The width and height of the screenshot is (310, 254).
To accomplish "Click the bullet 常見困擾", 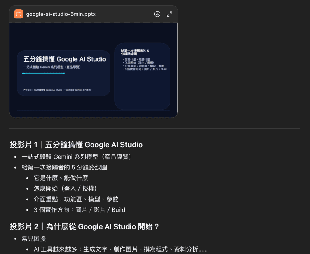I will click(34, 239).
